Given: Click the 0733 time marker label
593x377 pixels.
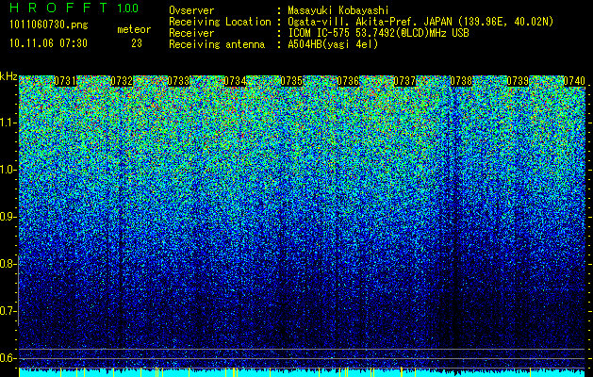Looking at the screenshot, I should [178, 81].
